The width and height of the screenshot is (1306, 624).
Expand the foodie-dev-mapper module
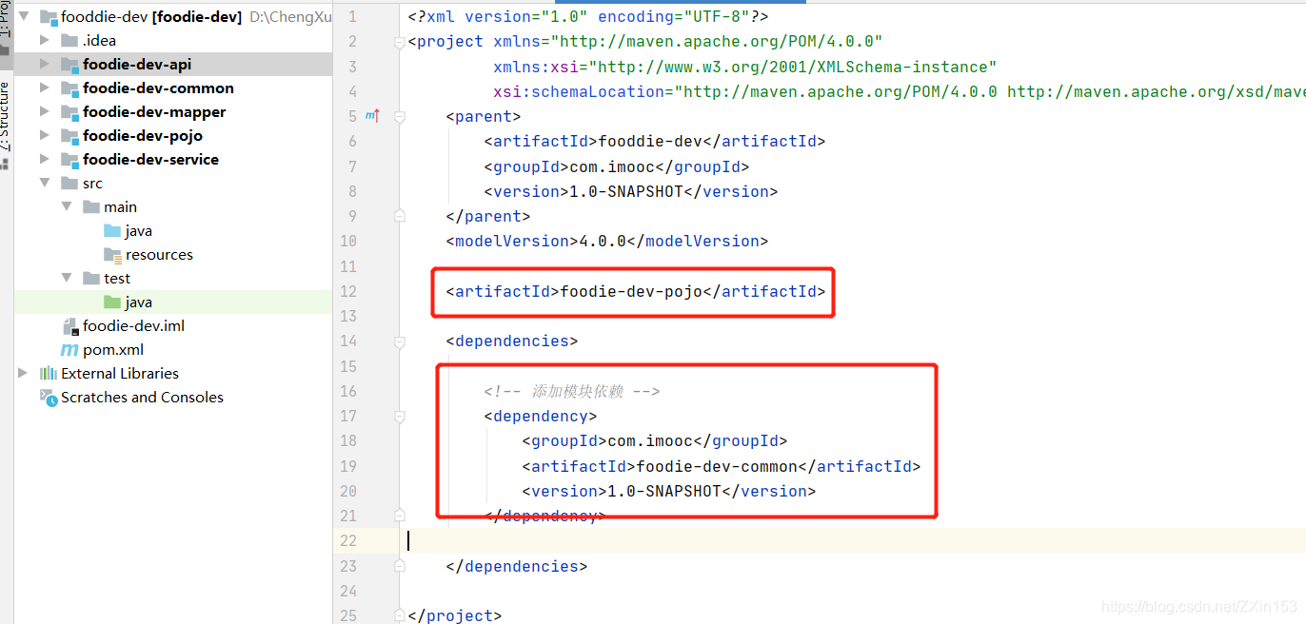45,111
